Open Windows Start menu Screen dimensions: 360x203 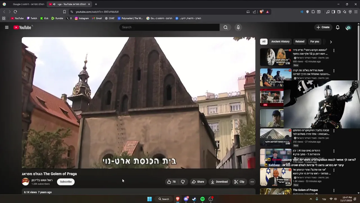[x=150, y=199]
